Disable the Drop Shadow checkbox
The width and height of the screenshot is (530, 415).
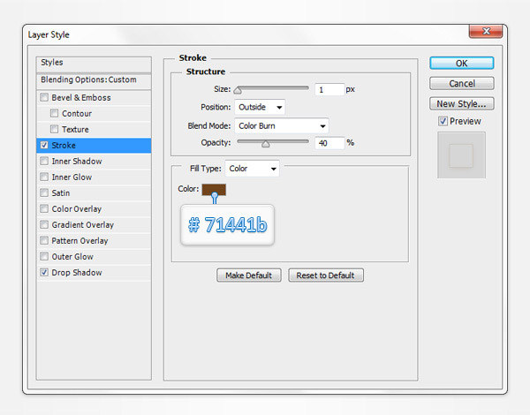44,273
